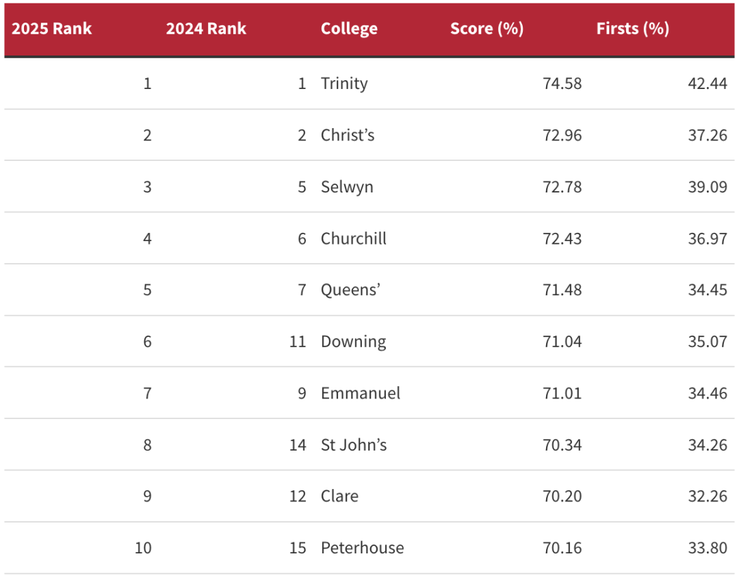Click Downing's 2024 rank of 11
The image size is (739, 578).
coord(298,342)
